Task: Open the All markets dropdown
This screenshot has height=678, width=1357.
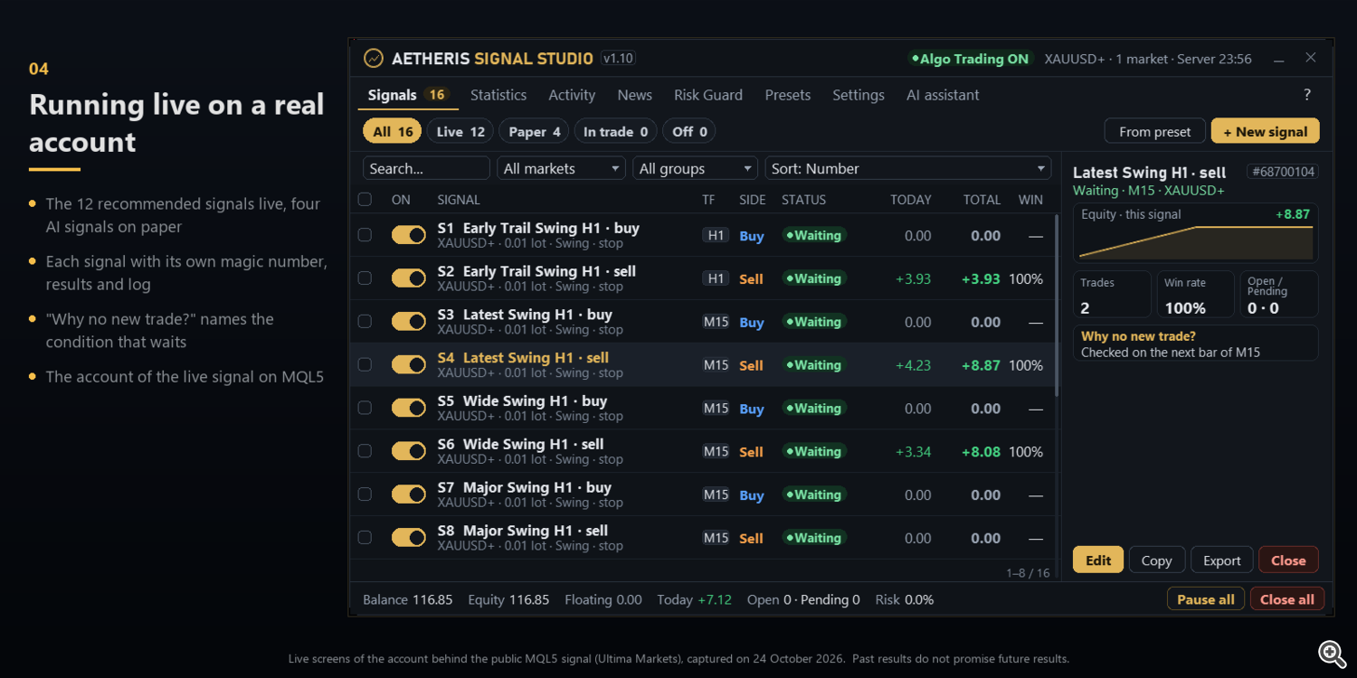Action: coord(561,168)
